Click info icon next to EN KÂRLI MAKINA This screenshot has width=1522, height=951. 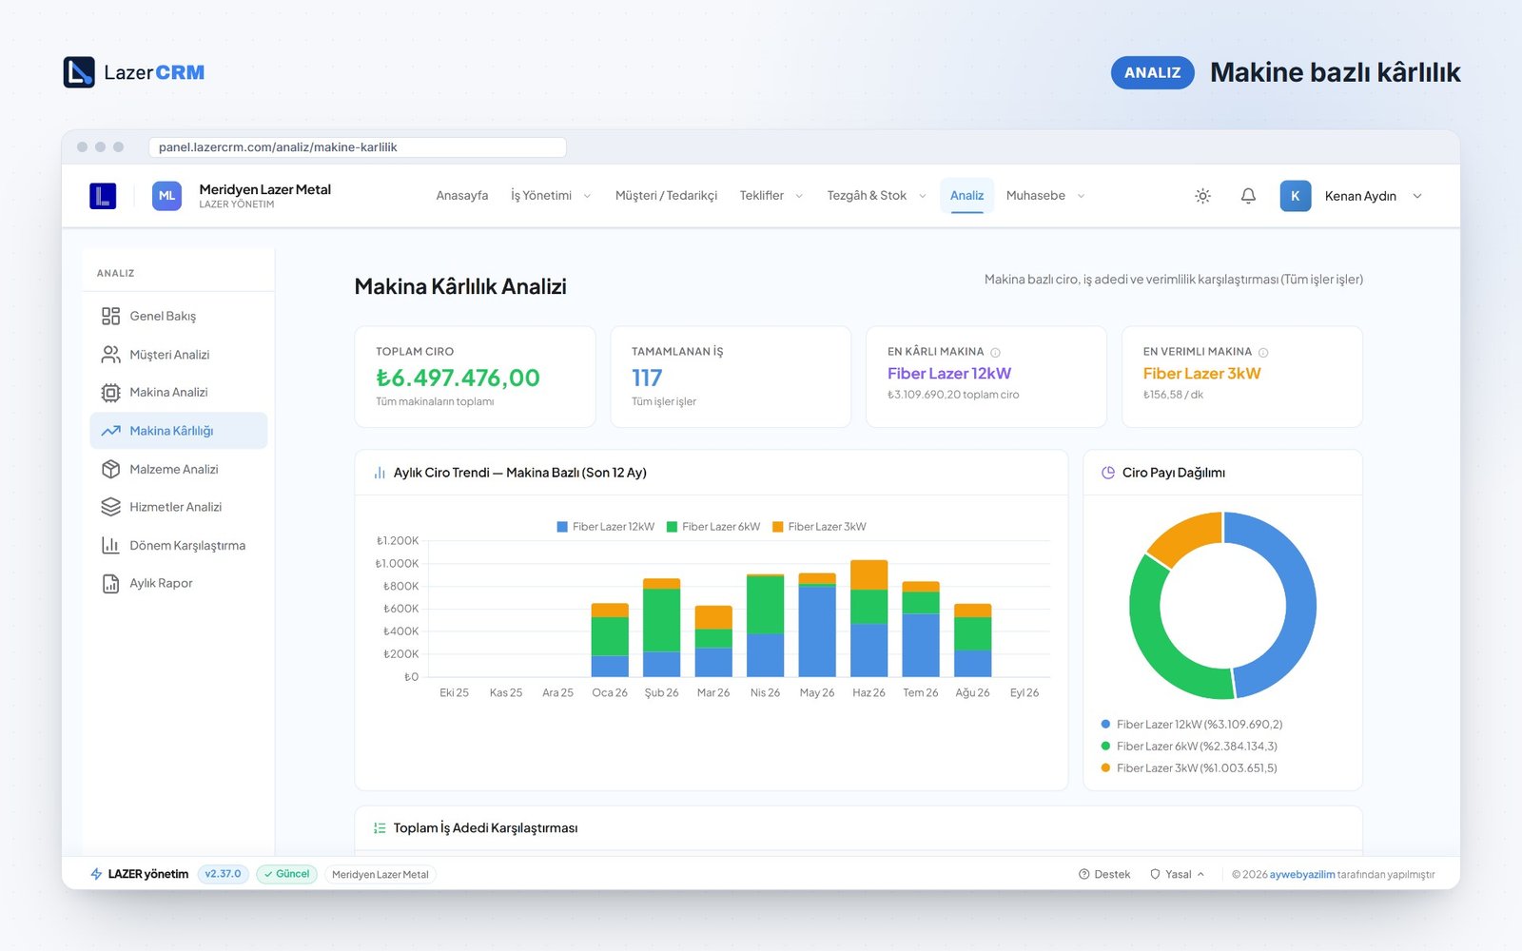pos(995,352)
